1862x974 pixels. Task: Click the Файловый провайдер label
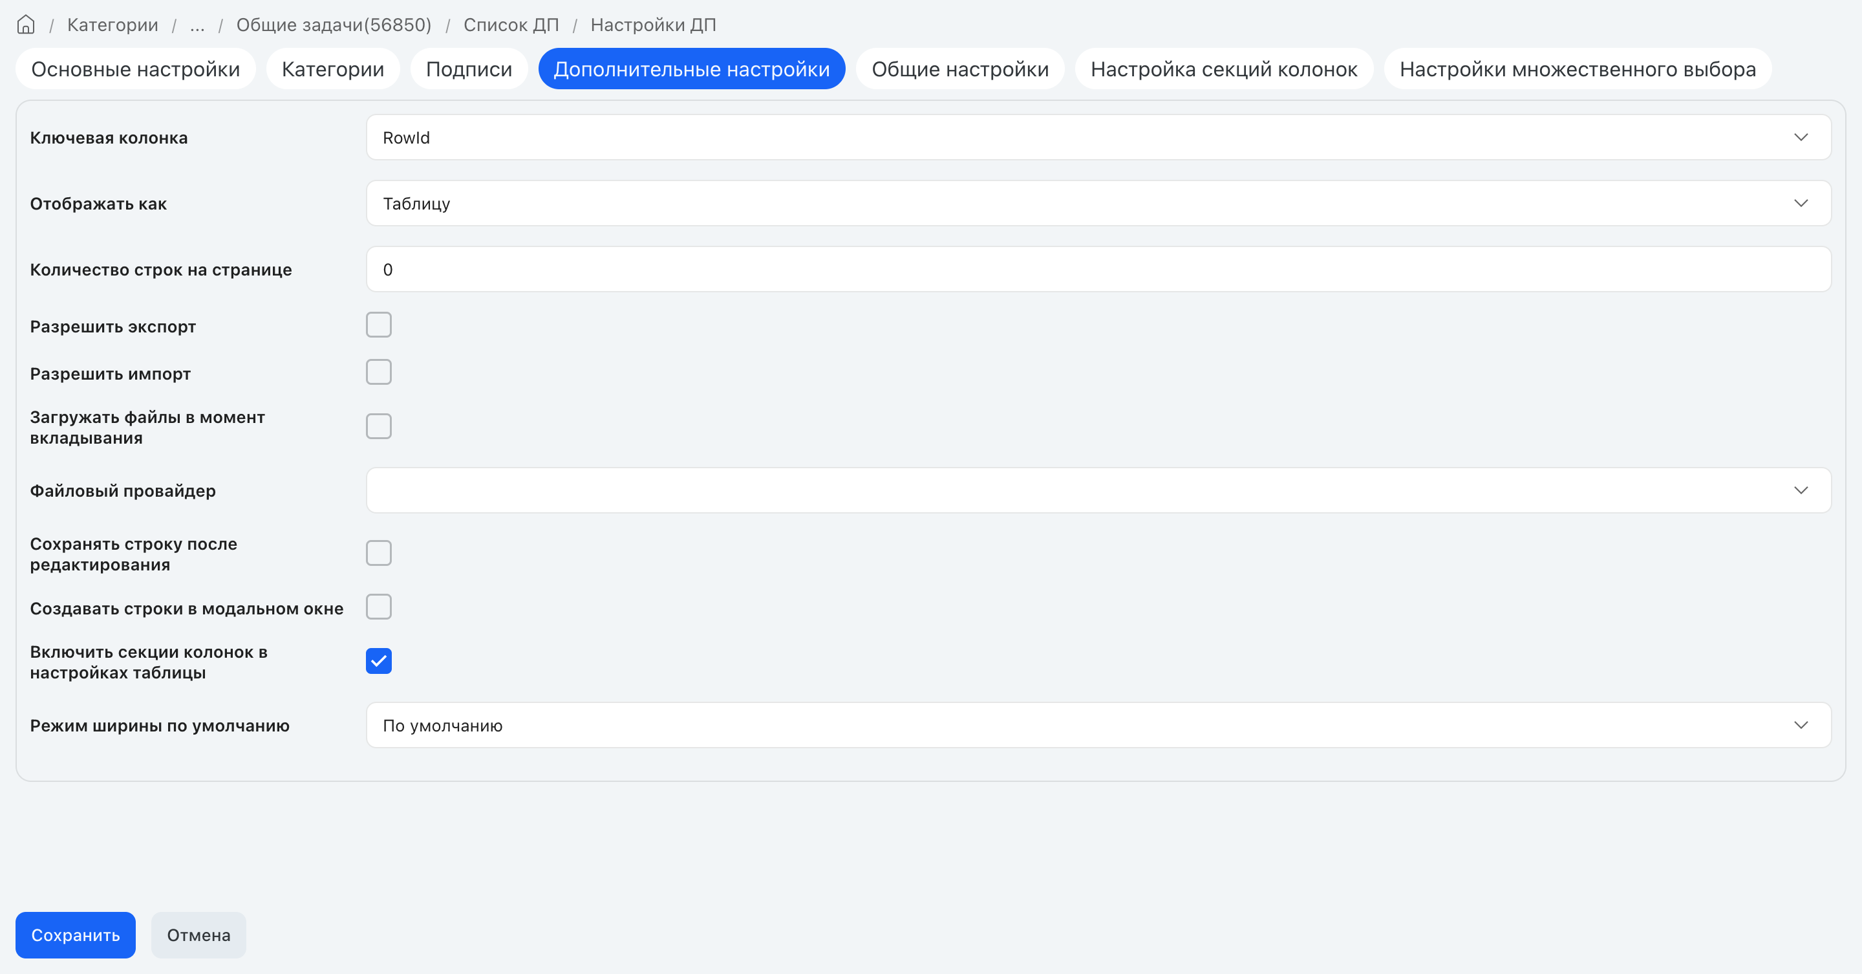point(123,491)
